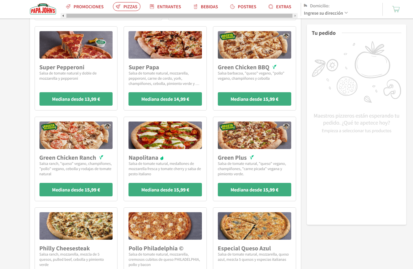The height and width of the screenshot is (269, 413).
Task: Click the round seal on Green Chicken BBQ image
Action: pos(286,36)
